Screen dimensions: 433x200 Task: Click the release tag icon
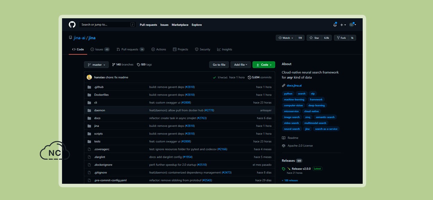point(284,169)
